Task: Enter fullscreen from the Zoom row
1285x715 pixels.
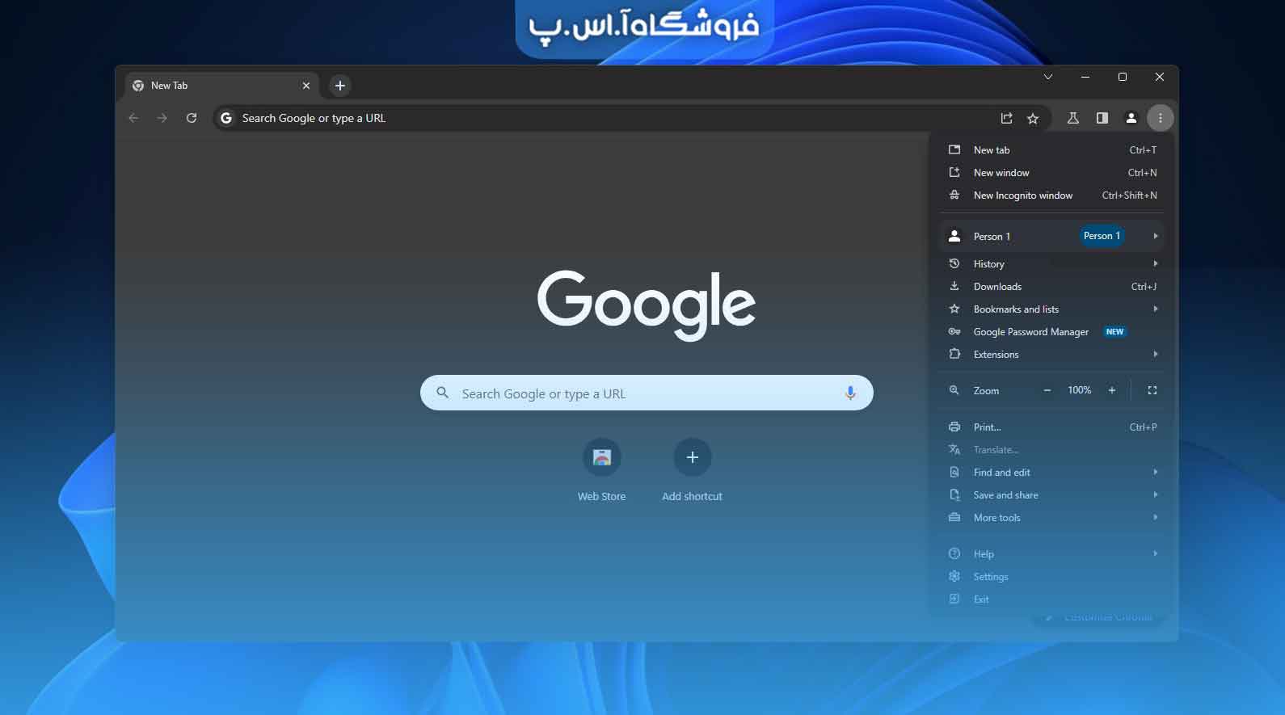Action: (1152, 390)
